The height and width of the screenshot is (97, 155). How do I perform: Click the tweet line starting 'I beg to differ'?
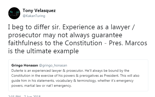click(71, 27)
